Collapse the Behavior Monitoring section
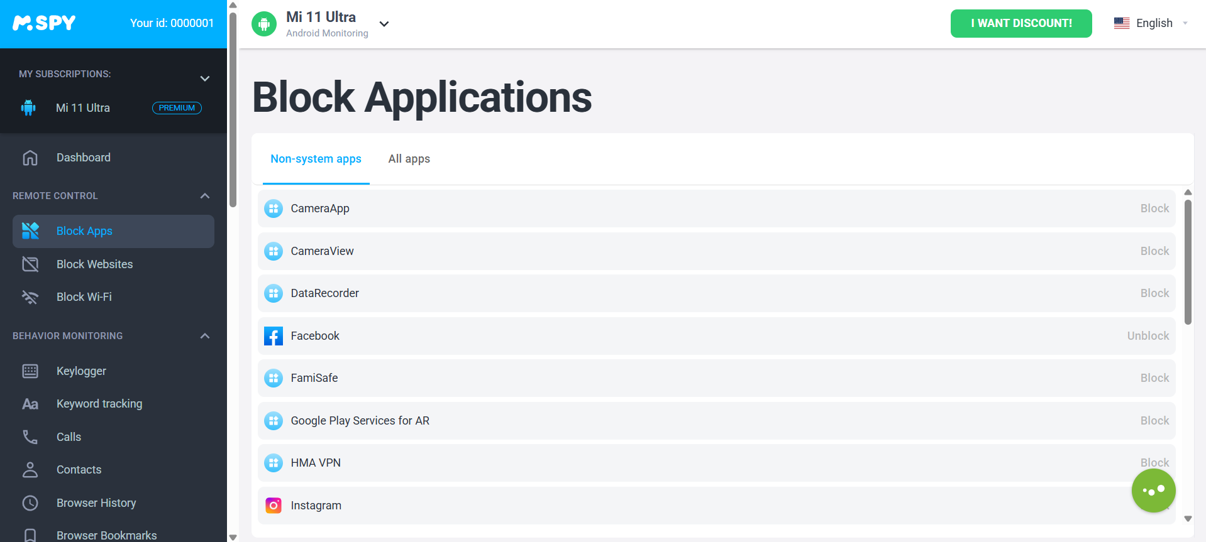 [205, 336]
